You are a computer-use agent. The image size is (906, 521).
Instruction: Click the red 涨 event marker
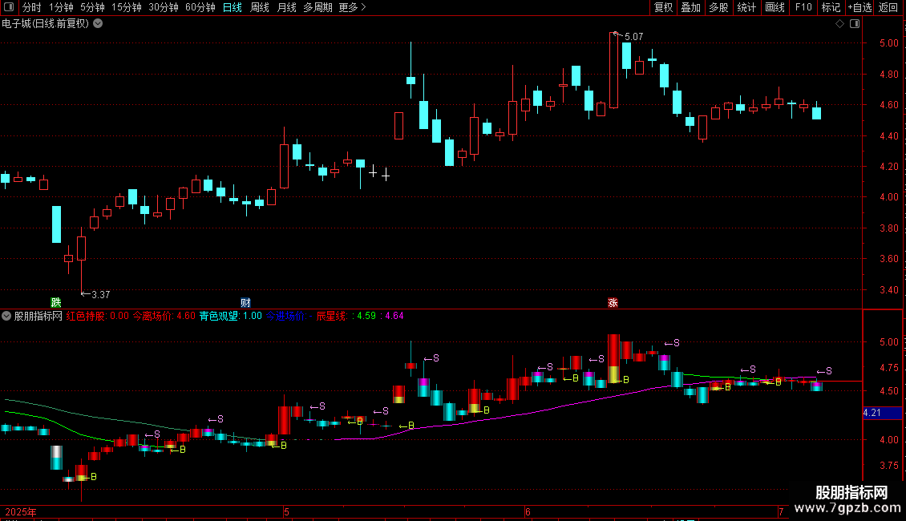point(613,303)
